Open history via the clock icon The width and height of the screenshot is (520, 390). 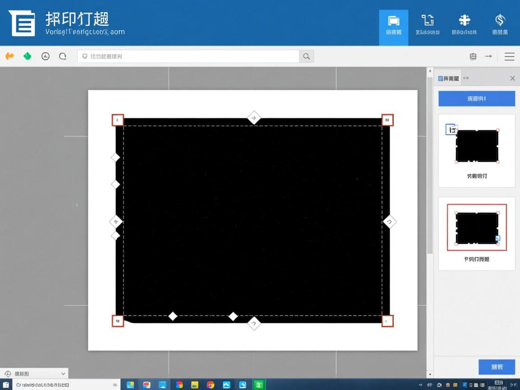pos(46,56)
